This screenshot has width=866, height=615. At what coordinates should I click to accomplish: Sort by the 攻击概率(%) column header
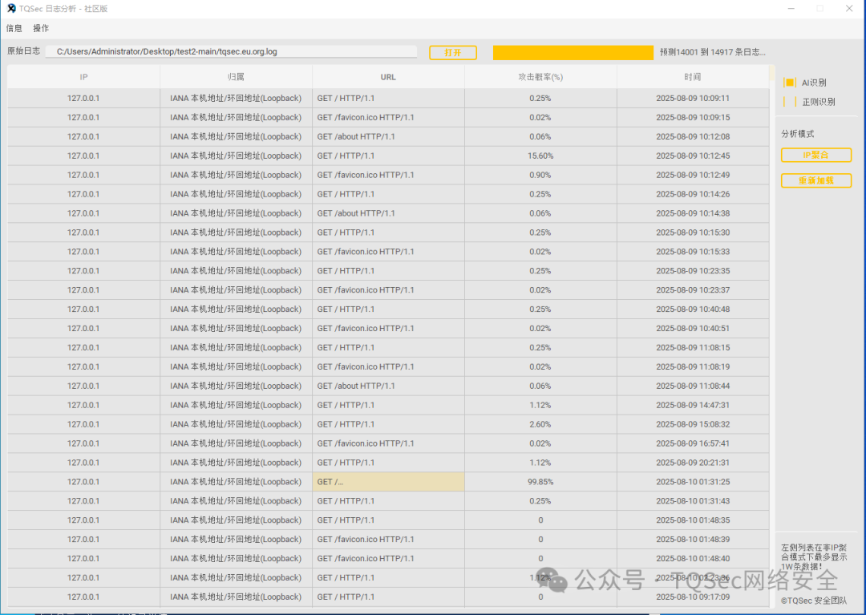(540, 77)
